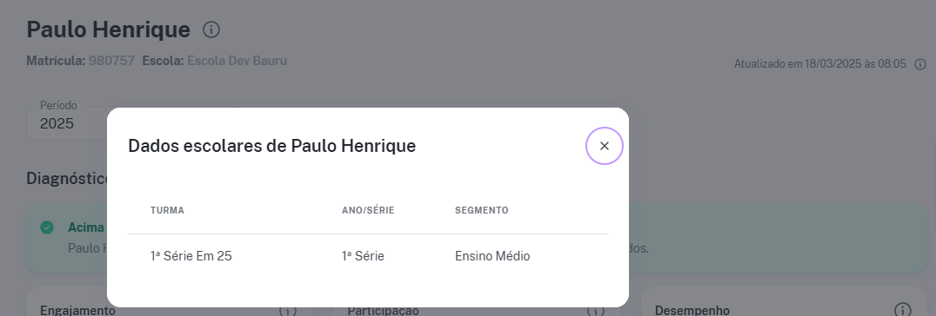Select the TURMA column header
Viewport: 936px width, 316px height.
tap(167, 210)
